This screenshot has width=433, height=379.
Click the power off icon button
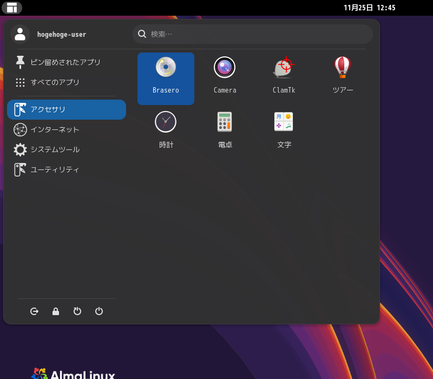99,311
